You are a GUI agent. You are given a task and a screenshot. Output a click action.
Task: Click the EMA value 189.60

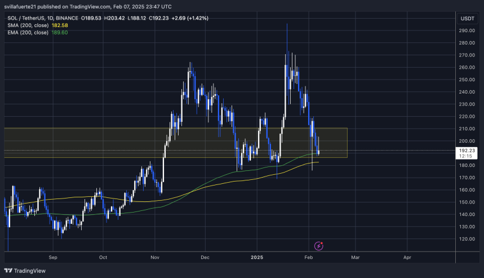pyautogui.click(x=60, y=33)
